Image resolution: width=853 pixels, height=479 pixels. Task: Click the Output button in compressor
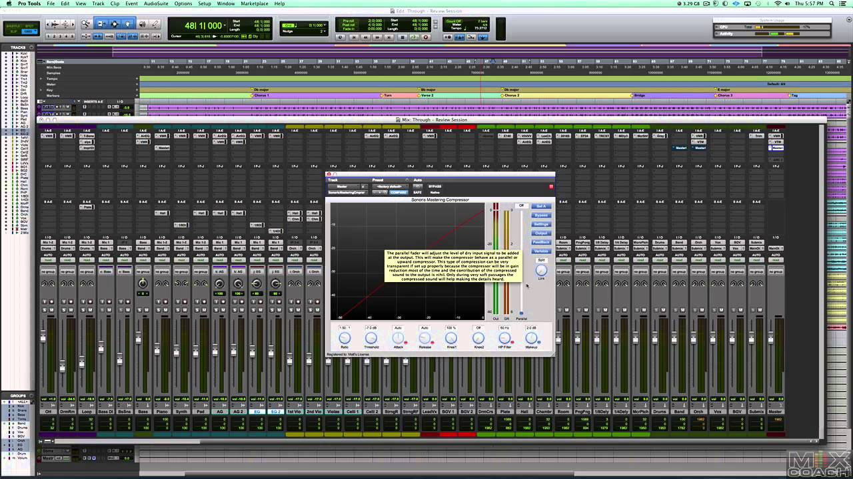(x=541, y=233)
